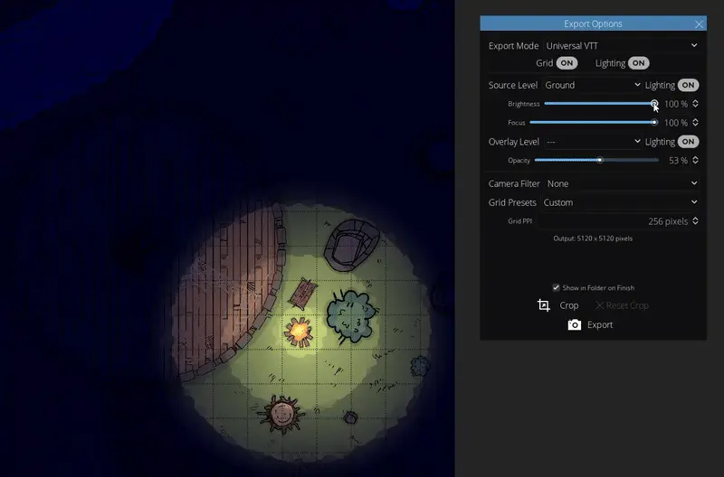Image resolution: width=724 pixels, height=477 pixels.
Task: Toggle the Grid ON switch
Action: tap(567, 63)
